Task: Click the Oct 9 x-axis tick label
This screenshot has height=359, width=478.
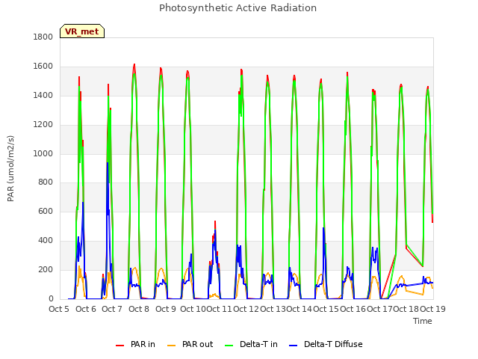Action: click(166, 309)
